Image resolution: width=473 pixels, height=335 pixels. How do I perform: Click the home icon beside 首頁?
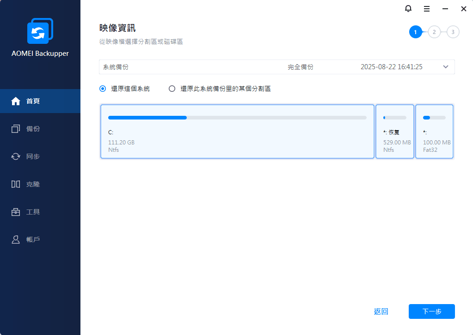[16, 101]
